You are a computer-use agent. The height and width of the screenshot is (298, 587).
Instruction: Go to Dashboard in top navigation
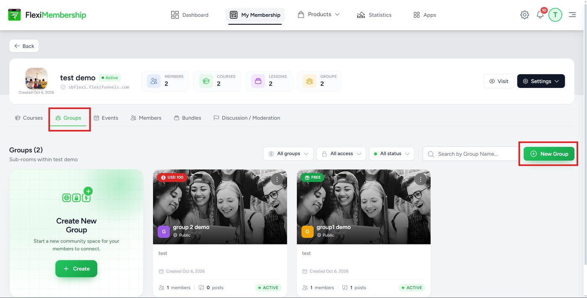pos(190,15)
